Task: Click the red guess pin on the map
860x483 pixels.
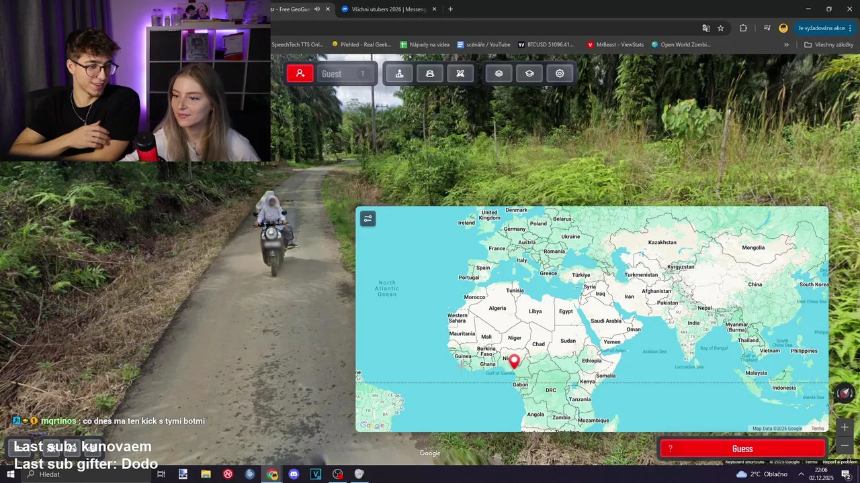Action: [x=514, y=362]
